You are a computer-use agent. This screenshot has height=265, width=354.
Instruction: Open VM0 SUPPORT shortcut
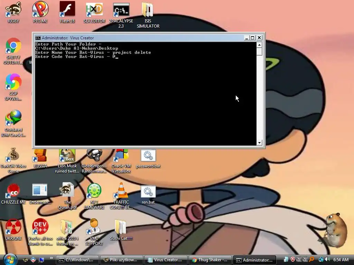(x=94, y=233)
